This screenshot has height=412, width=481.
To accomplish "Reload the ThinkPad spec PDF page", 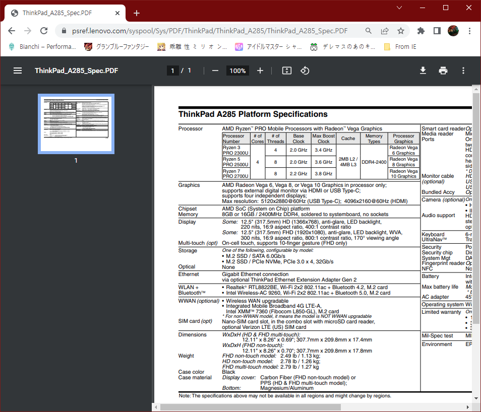I will point(44,31).
